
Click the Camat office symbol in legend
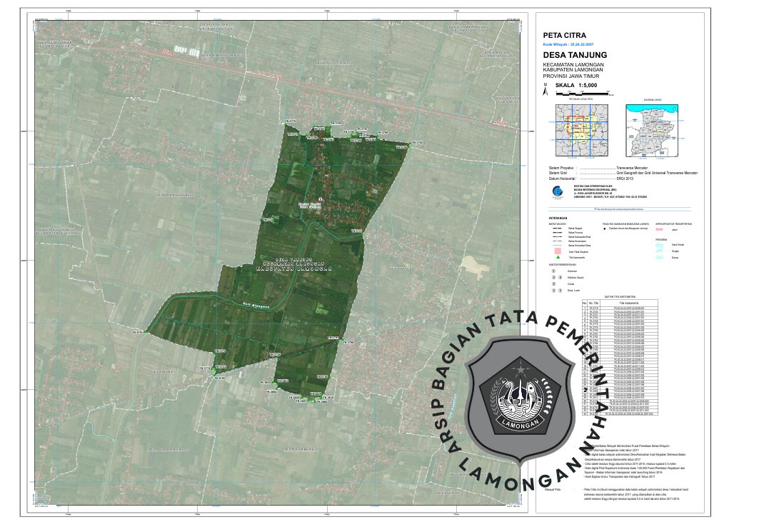553,283
